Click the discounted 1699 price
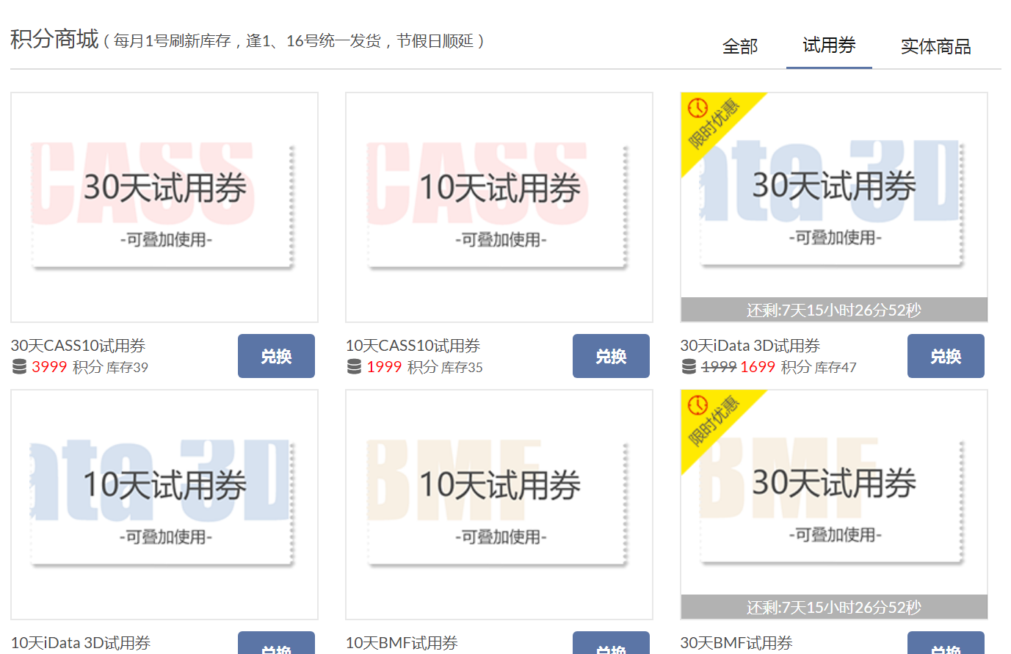The image size is (1011, 654). (758, 367)
